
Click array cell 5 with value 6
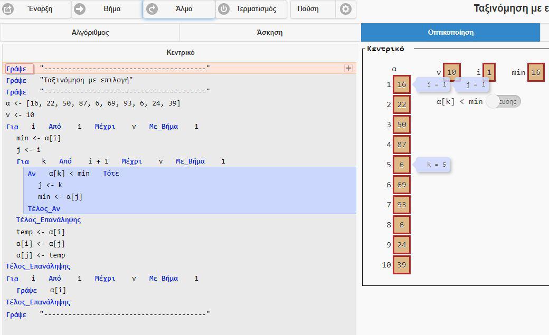click(402, 165)
